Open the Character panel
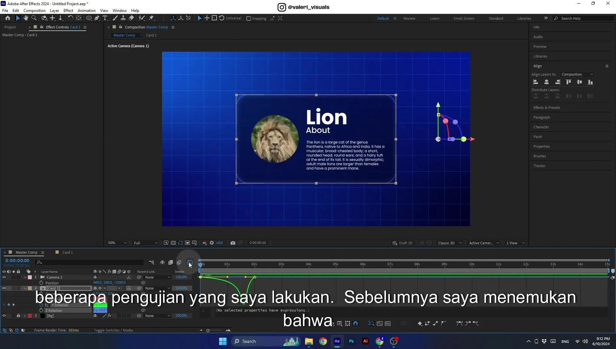 click(541, 127)
